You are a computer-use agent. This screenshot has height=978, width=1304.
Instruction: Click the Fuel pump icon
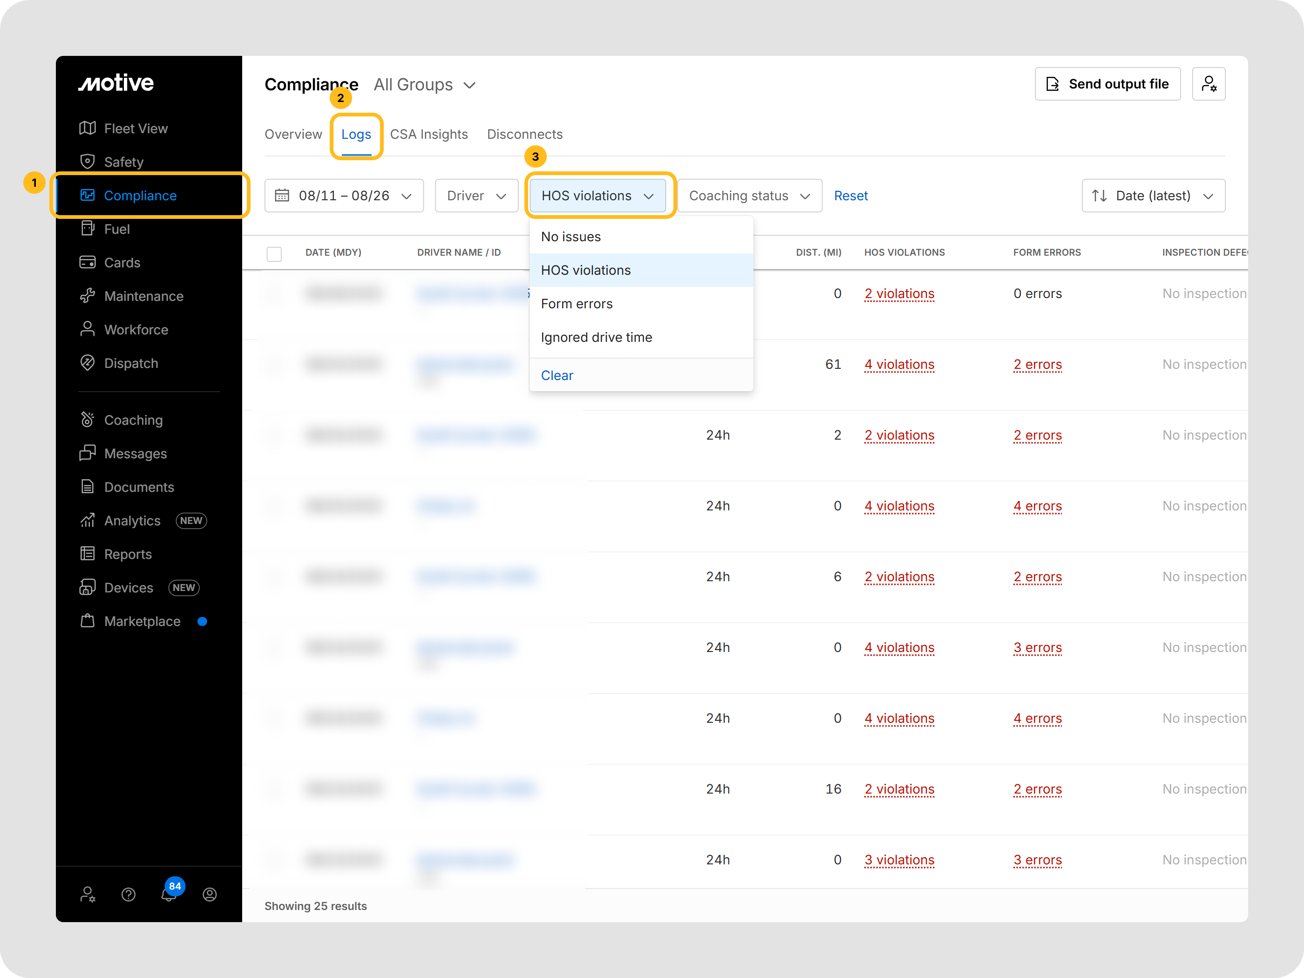coord(87,229)
